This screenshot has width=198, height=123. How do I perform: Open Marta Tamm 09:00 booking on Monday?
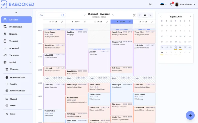pos(54,37)
